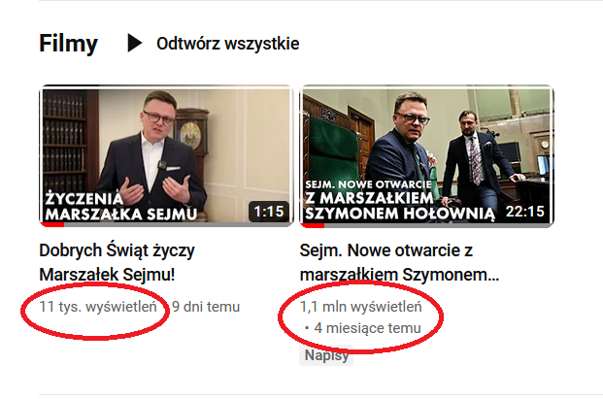Viewport: 603px width, 399px height.
Task: Open the Życzenia Marszałka Sejmu video thumbnail
Action: tap(166, 155)
